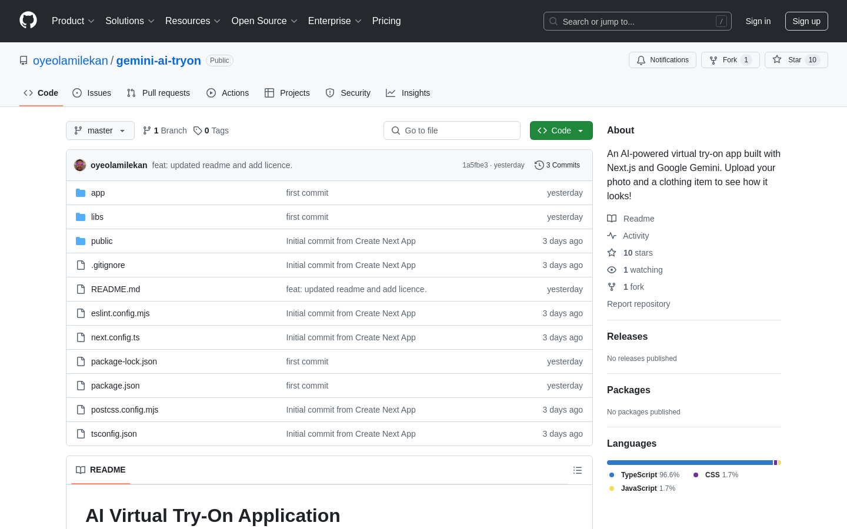Switch to the Projects tab
This screenshot has width=847, height=529.
(x=287, y=93)
